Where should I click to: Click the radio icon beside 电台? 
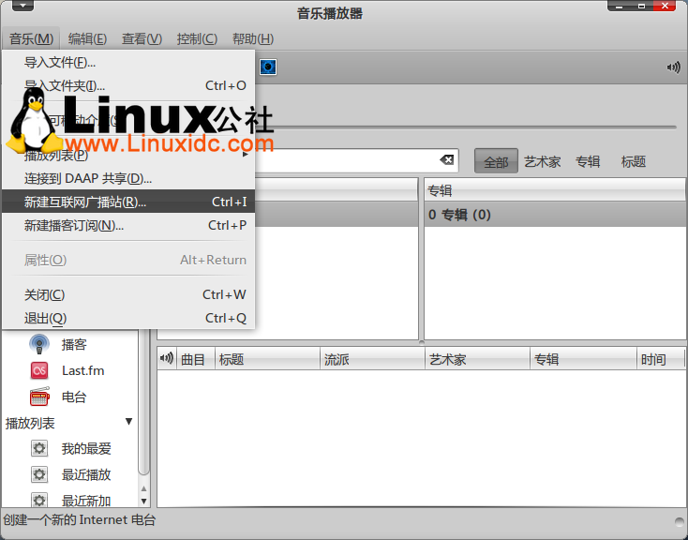pyautogui.click(x=39, y=397)
